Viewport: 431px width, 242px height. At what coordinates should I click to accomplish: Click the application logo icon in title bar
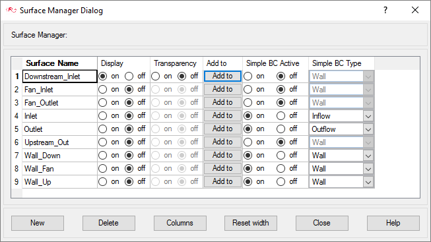(11, 10)
